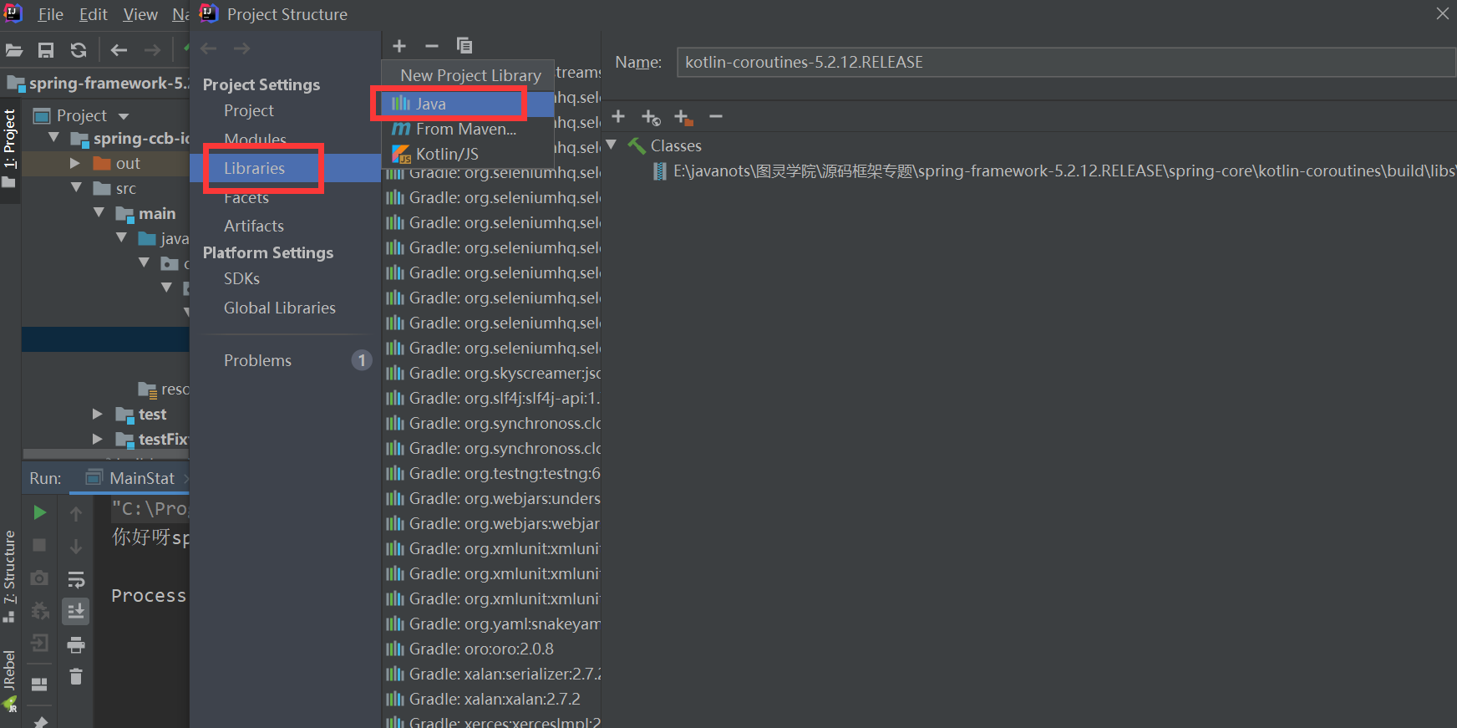Click the camera dump threads icon
Screen dimensions: 1457x728
pos(39,578)
